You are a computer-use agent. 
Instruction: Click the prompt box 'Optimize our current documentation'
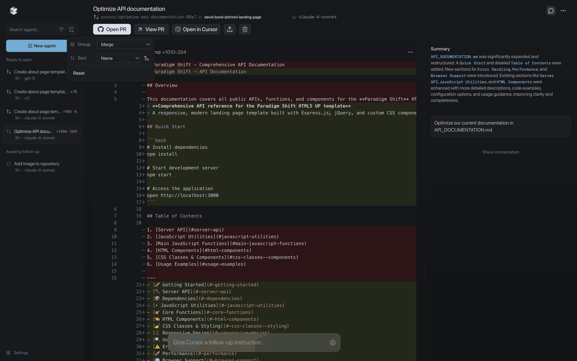501,126
